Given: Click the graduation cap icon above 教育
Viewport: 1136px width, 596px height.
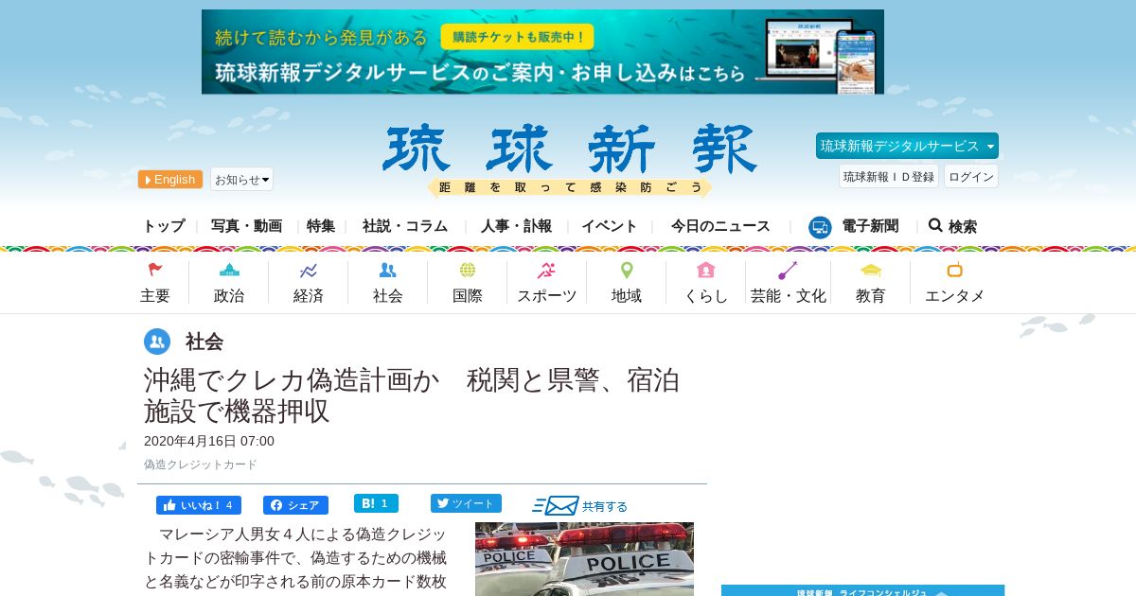Looking at the screenshot, I should coord(871,271).
